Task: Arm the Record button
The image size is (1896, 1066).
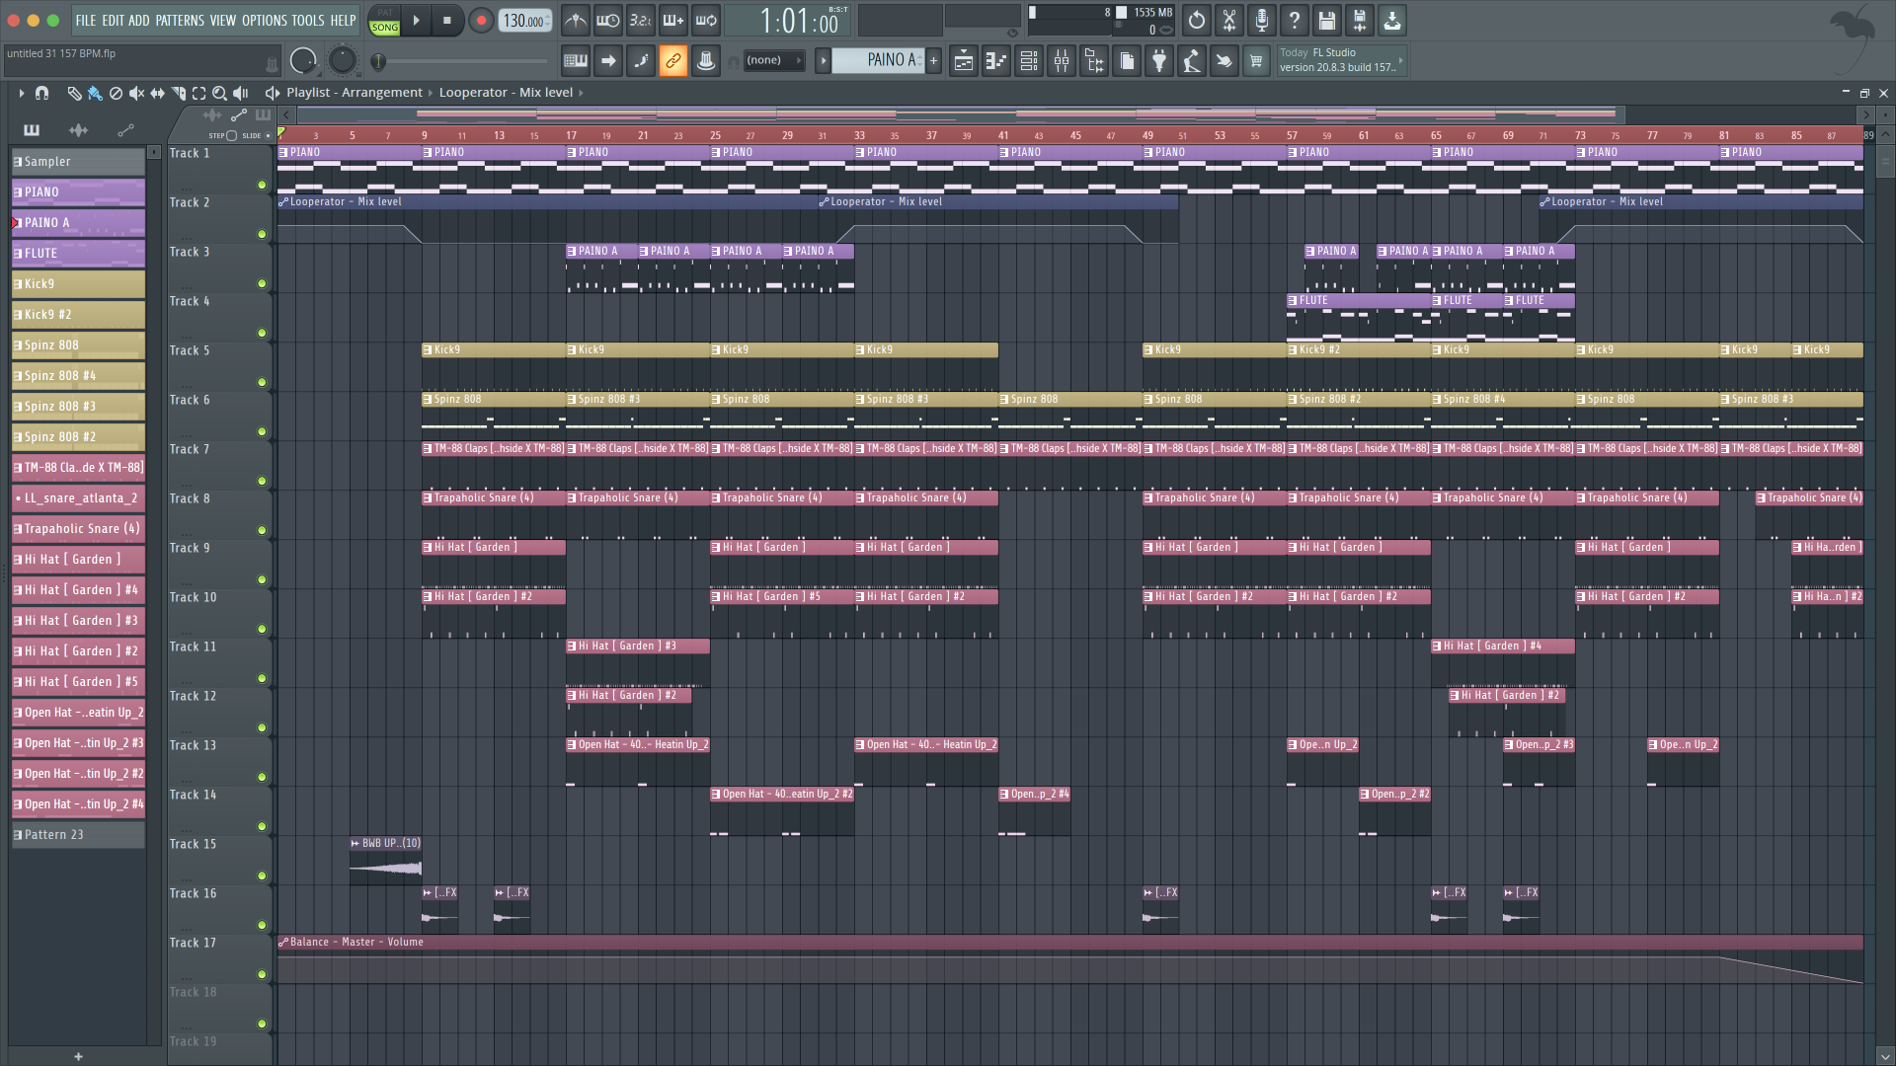Action: point(481,21)
